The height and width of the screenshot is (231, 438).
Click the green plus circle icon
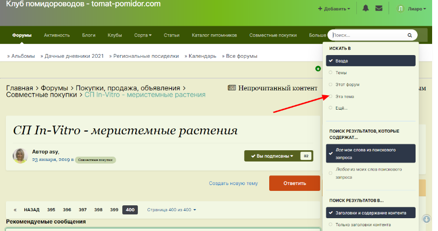click(318, 68)
